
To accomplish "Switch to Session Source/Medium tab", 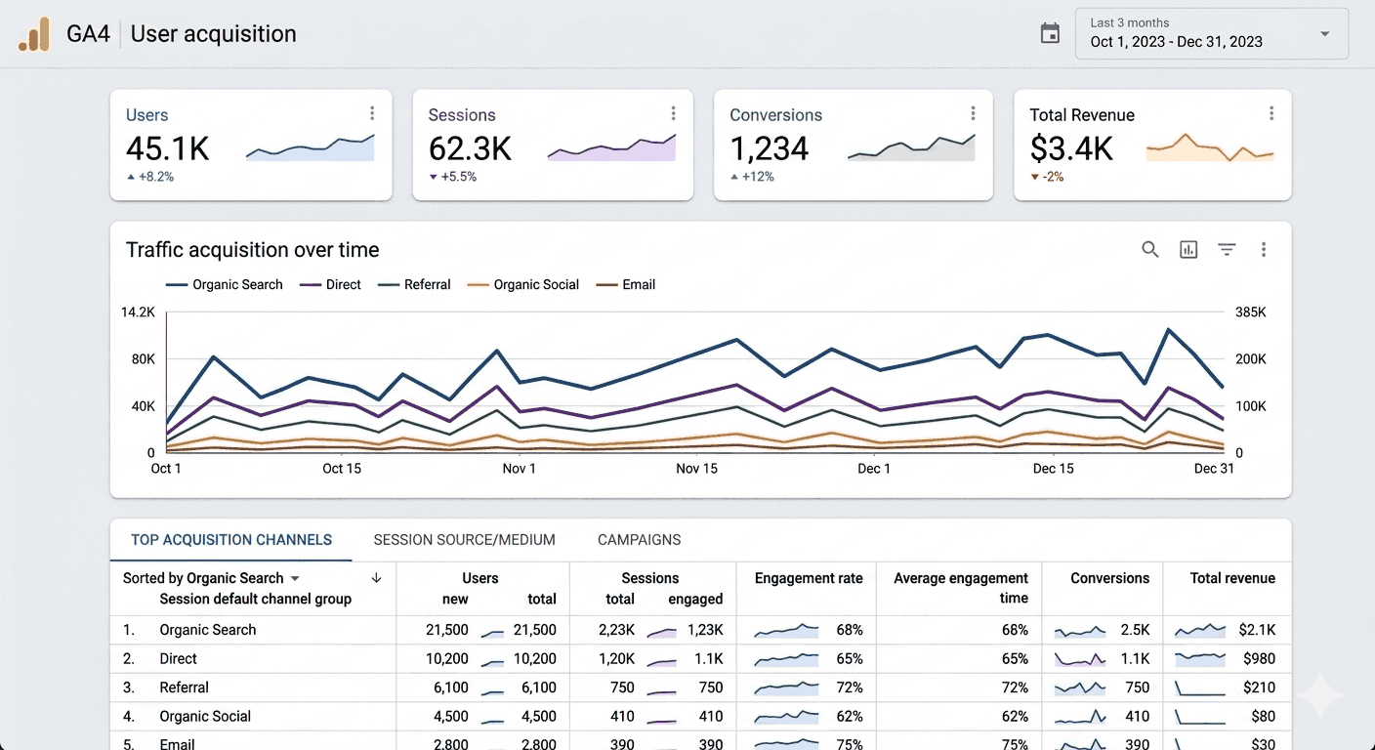I will 465,540.
